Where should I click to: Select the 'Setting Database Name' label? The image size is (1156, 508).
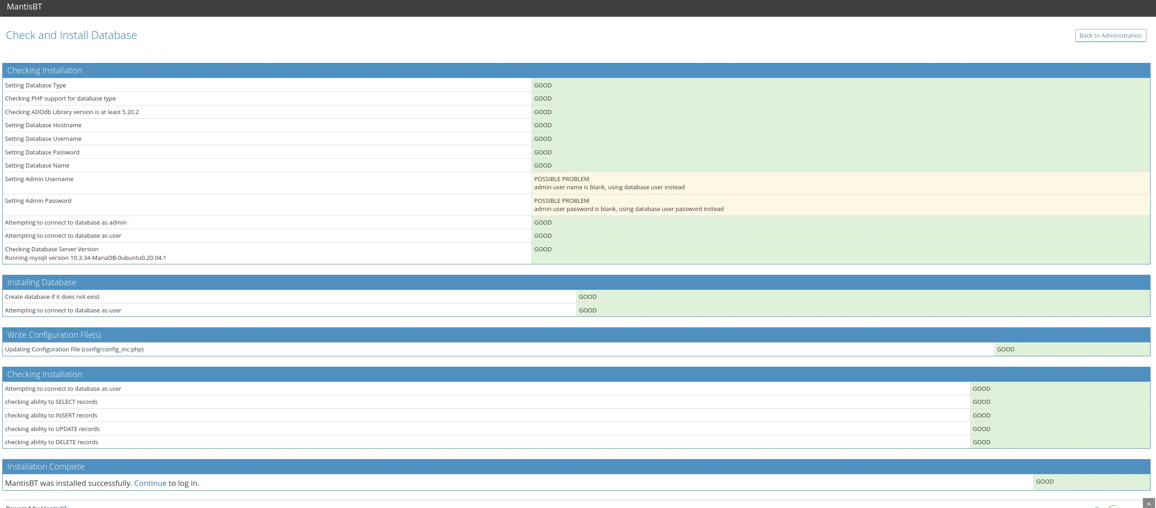point(37,165)
